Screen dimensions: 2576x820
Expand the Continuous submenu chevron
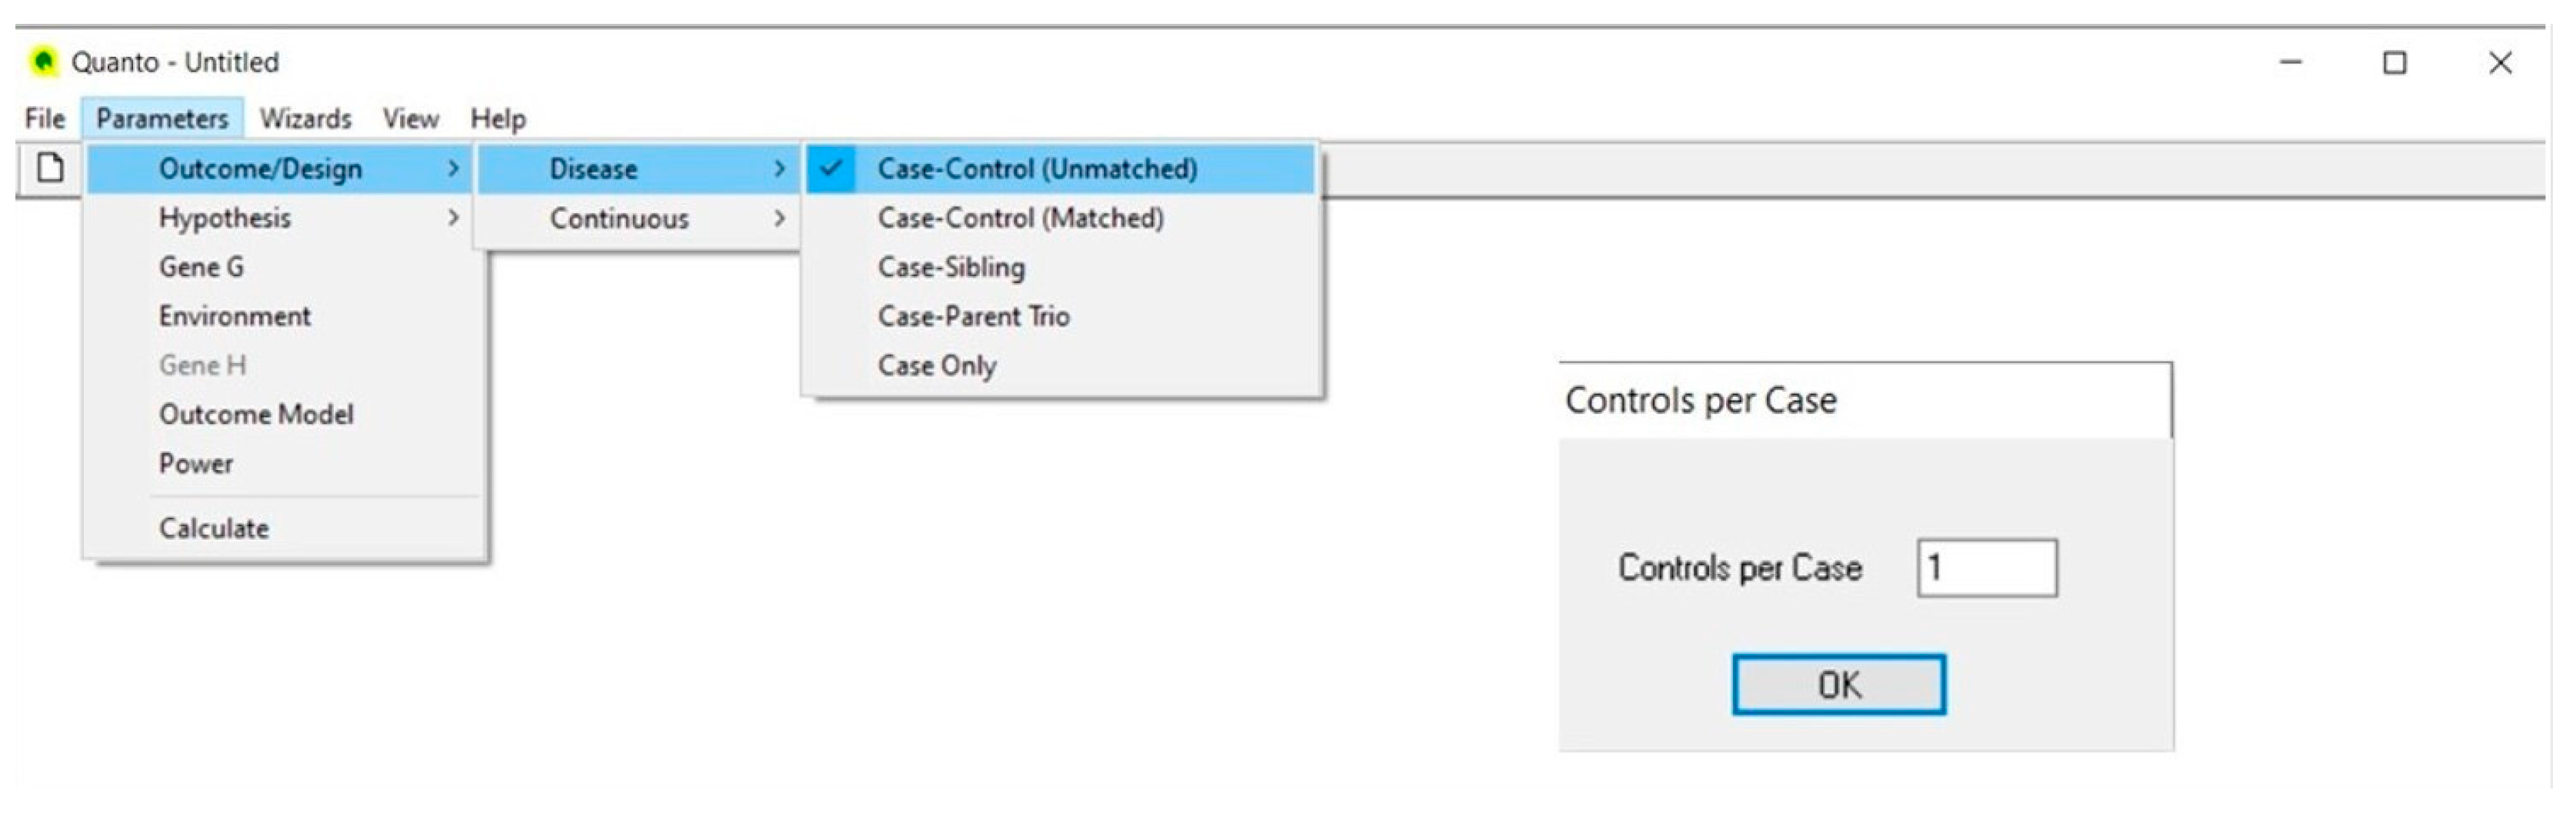coord(780,218)
